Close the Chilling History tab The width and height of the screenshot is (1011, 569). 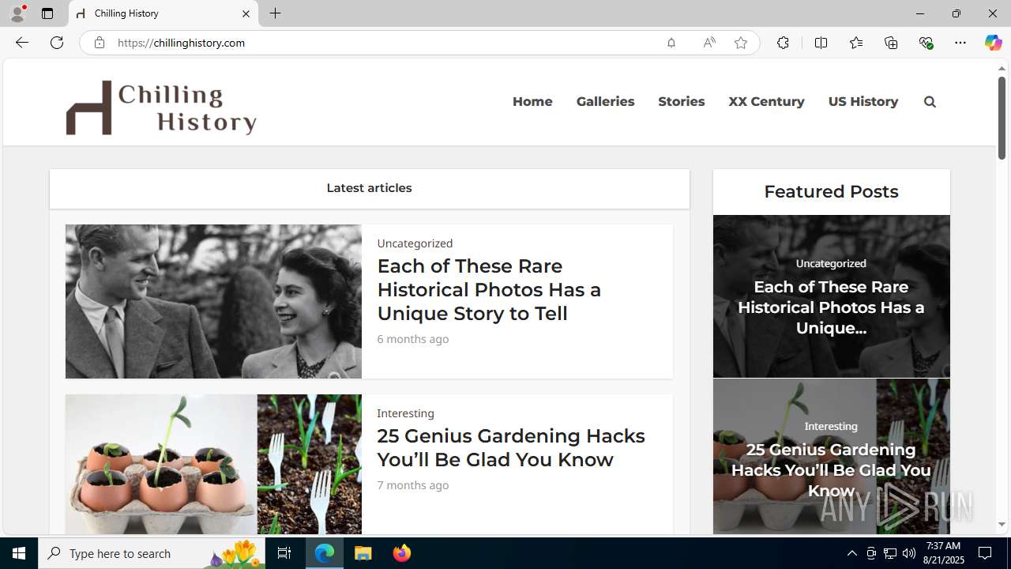point(246,13)
